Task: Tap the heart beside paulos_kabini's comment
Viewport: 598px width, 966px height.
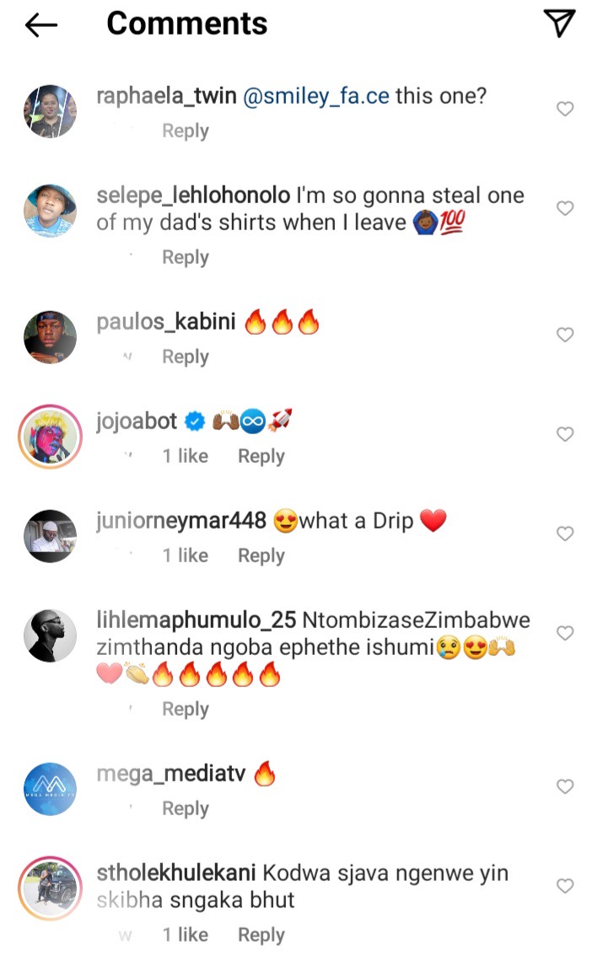Action: pos(565,335)
